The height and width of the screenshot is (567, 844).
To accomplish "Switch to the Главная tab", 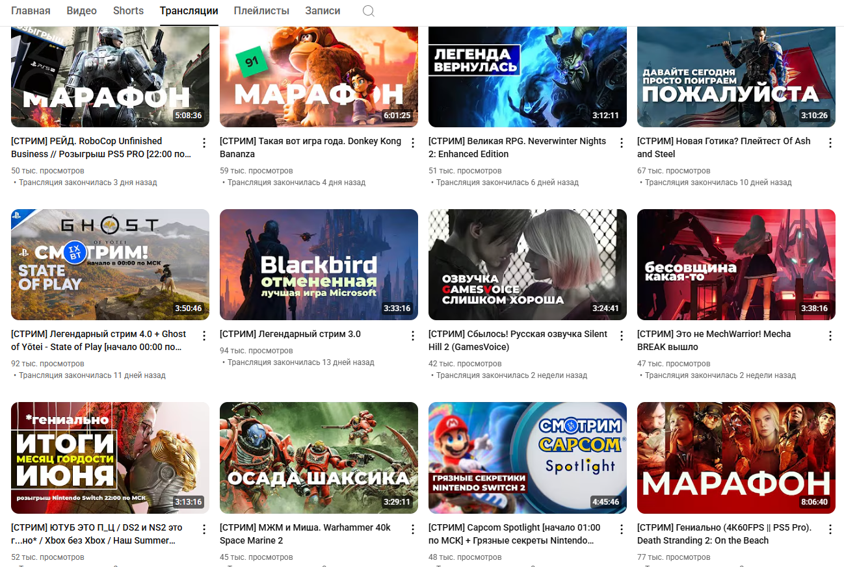I will pos(31,11).
